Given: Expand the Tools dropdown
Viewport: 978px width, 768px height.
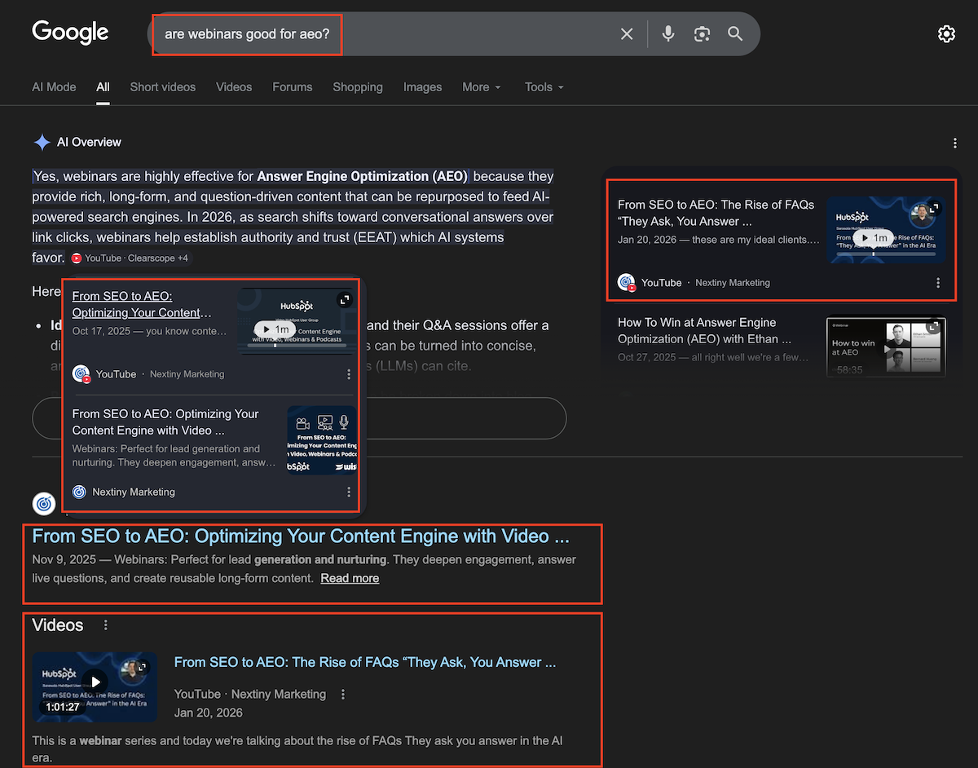Looking at the screenshot, I should tap(544, 87).
